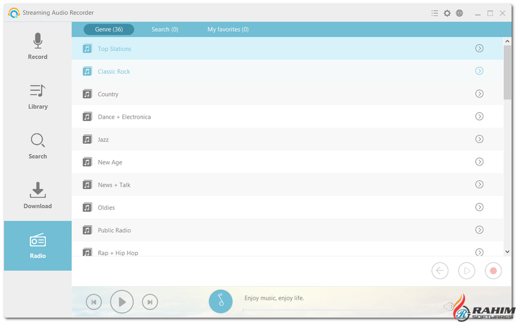Viewport: 516px width, 322px height.
Task: Click the Jazz music note icon
Action: (87, 139)
